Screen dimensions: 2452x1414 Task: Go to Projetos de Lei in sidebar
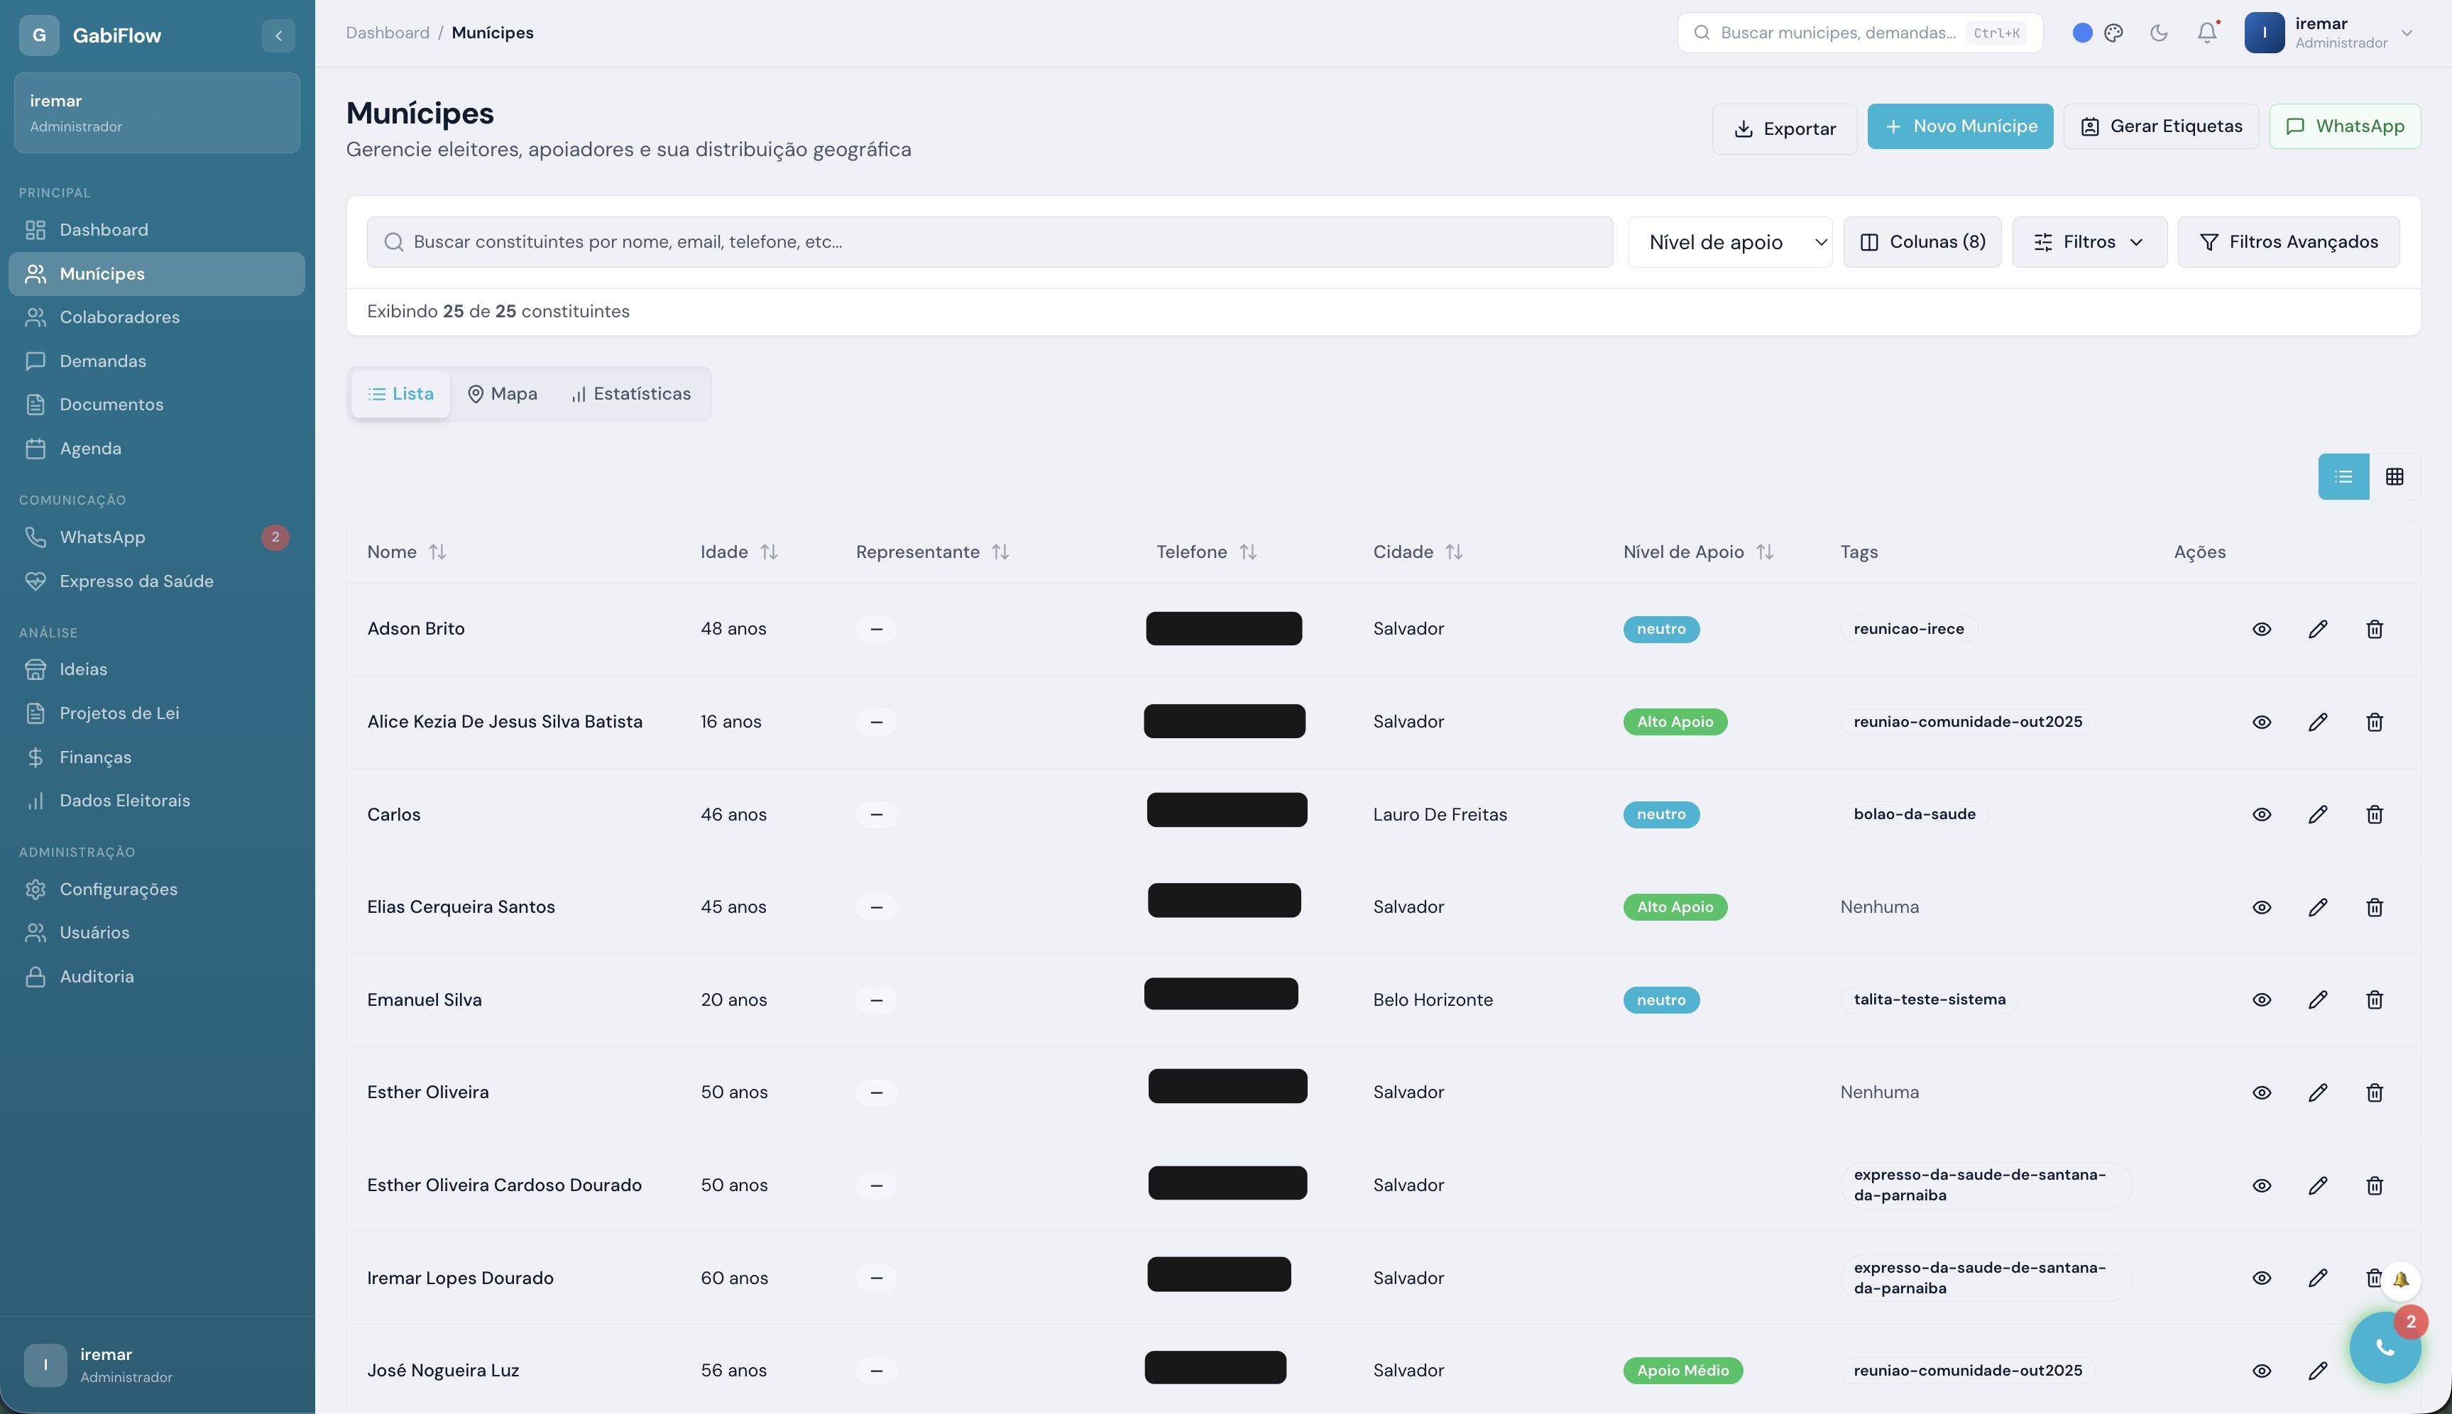point(156,713)
